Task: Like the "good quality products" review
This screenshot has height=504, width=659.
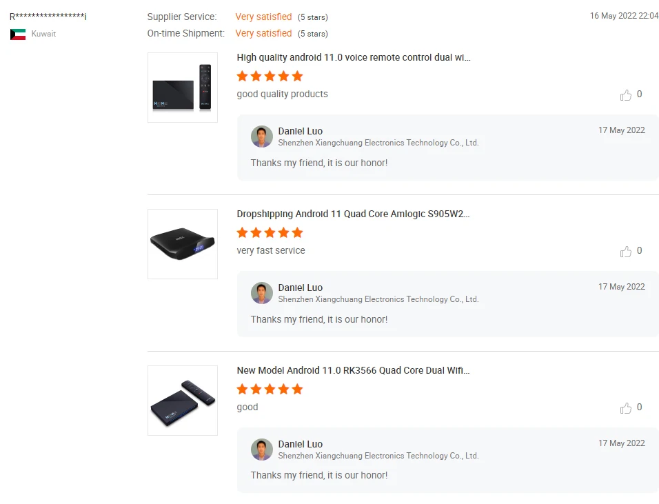Action: coord(626,95)
